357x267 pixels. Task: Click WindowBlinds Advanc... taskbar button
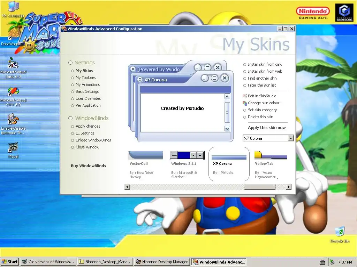coord(219,262)
